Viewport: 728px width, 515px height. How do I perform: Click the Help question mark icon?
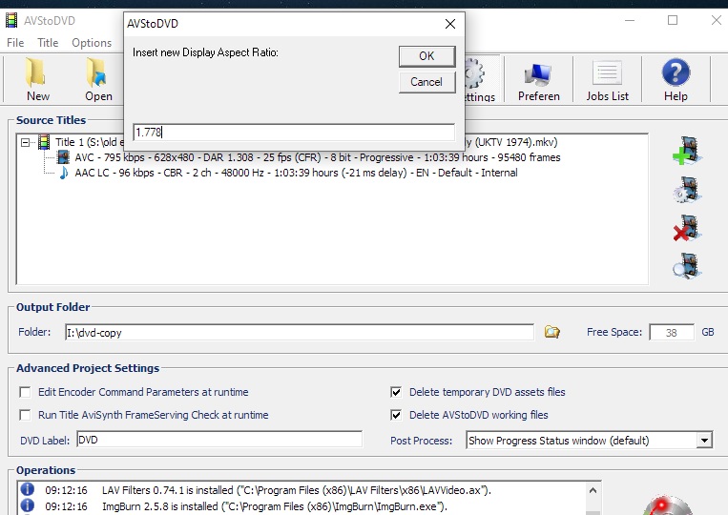tap(676, 72)
